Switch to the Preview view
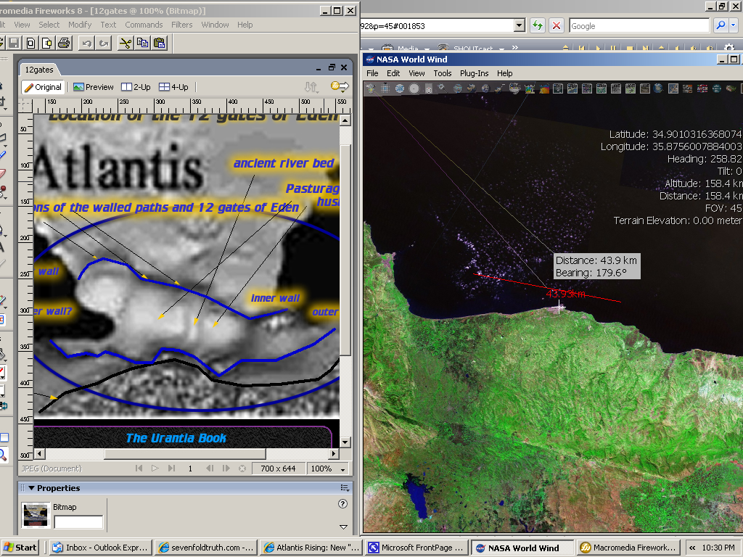 click(x=94, y=87)
